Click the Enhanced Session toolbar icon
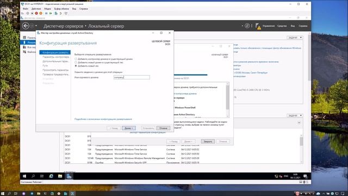 [x=66, y=13]
